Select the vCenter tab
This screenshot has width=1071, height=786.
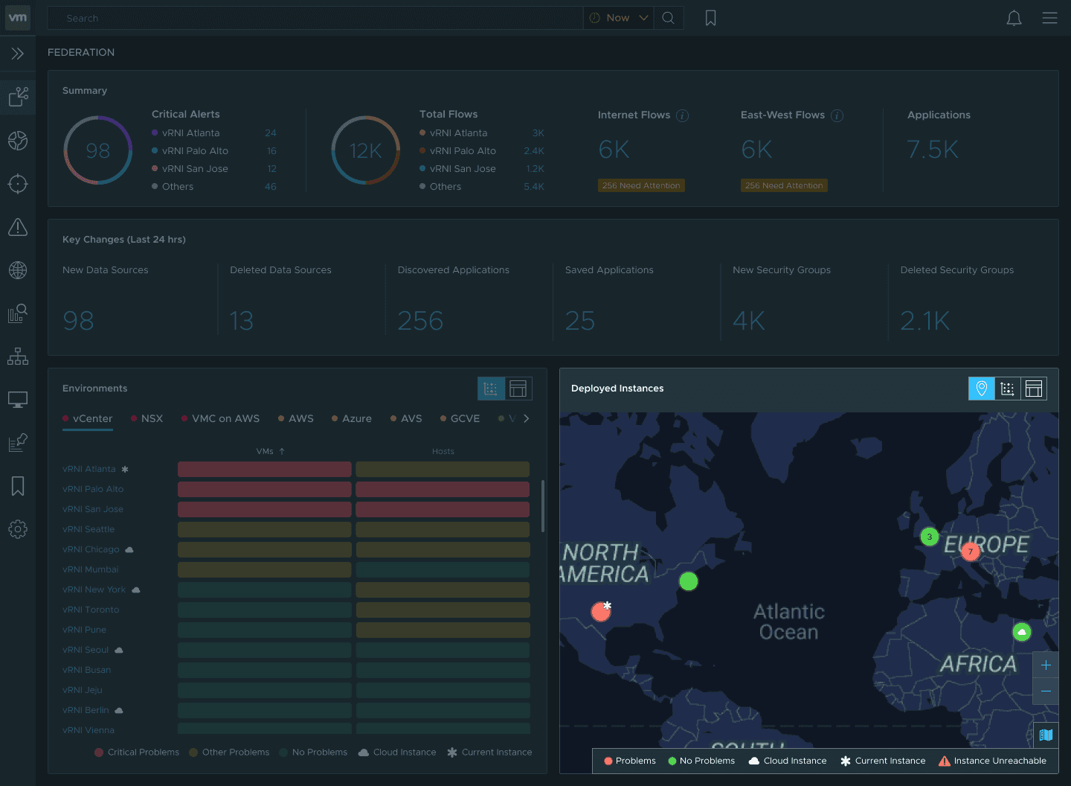(x=88, y=418)
